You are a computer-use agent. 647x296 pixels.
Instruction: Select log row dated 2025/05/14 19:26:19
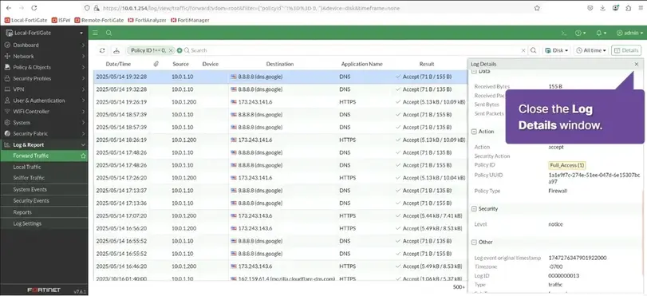(x=281, y=102)
